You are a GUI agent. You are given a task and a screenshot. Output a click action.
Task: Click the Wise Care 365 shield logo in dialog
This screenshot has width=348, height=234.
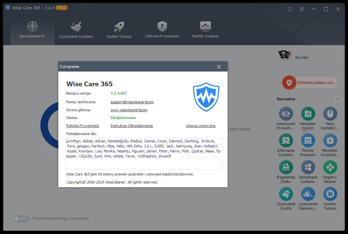pos(206,97)
